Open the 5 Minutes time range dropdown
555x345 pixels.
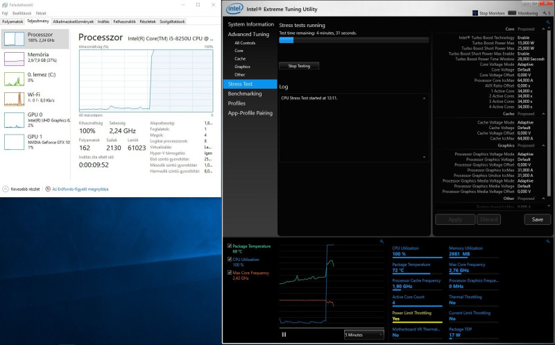364,335
